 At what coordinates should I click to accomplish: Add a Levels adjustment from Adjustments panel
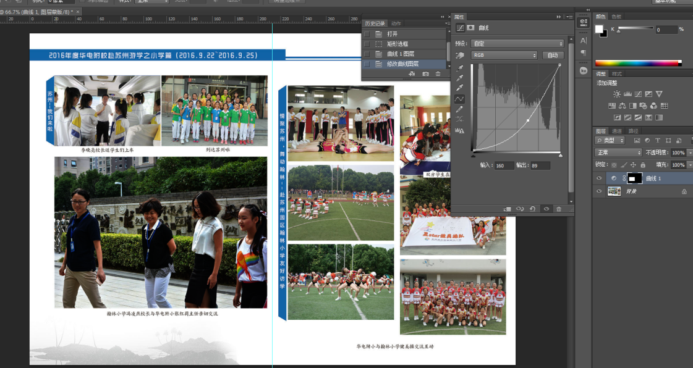point(627,94)
